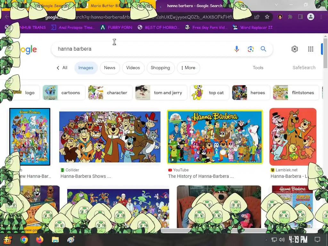
Task: Switch to the Shopping tab
Action: pyautogui.click(x=160, y=68)
